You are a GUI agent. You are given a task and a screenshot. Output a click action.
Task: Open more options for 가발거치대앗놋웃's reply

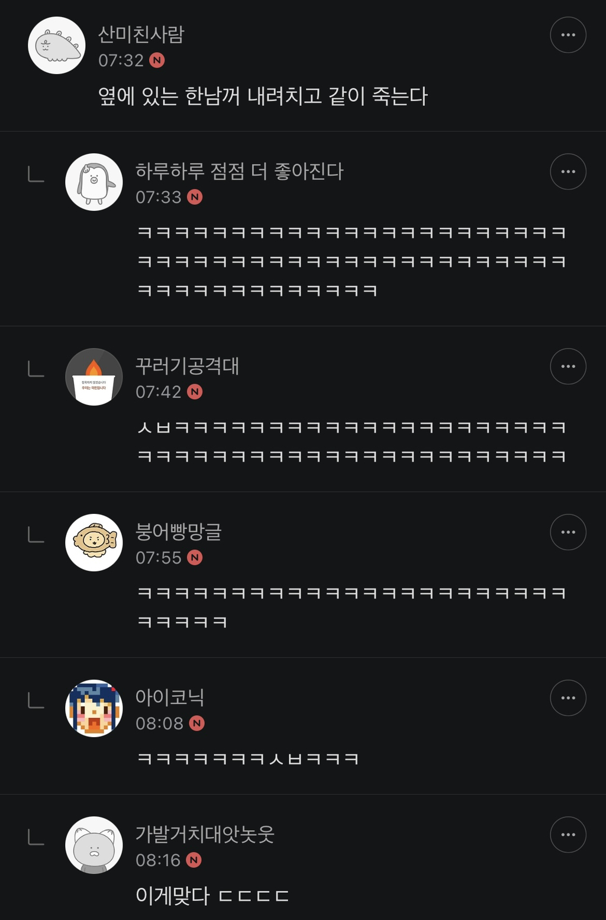568,835
